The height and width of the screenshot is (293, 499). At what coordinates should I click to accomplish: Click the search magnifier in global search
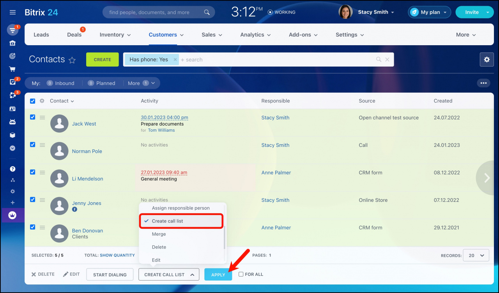(207, 12)
